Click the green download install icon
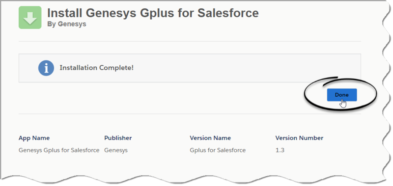The width and height of the screenshot is (393, 186). click(x=30, y=18)
